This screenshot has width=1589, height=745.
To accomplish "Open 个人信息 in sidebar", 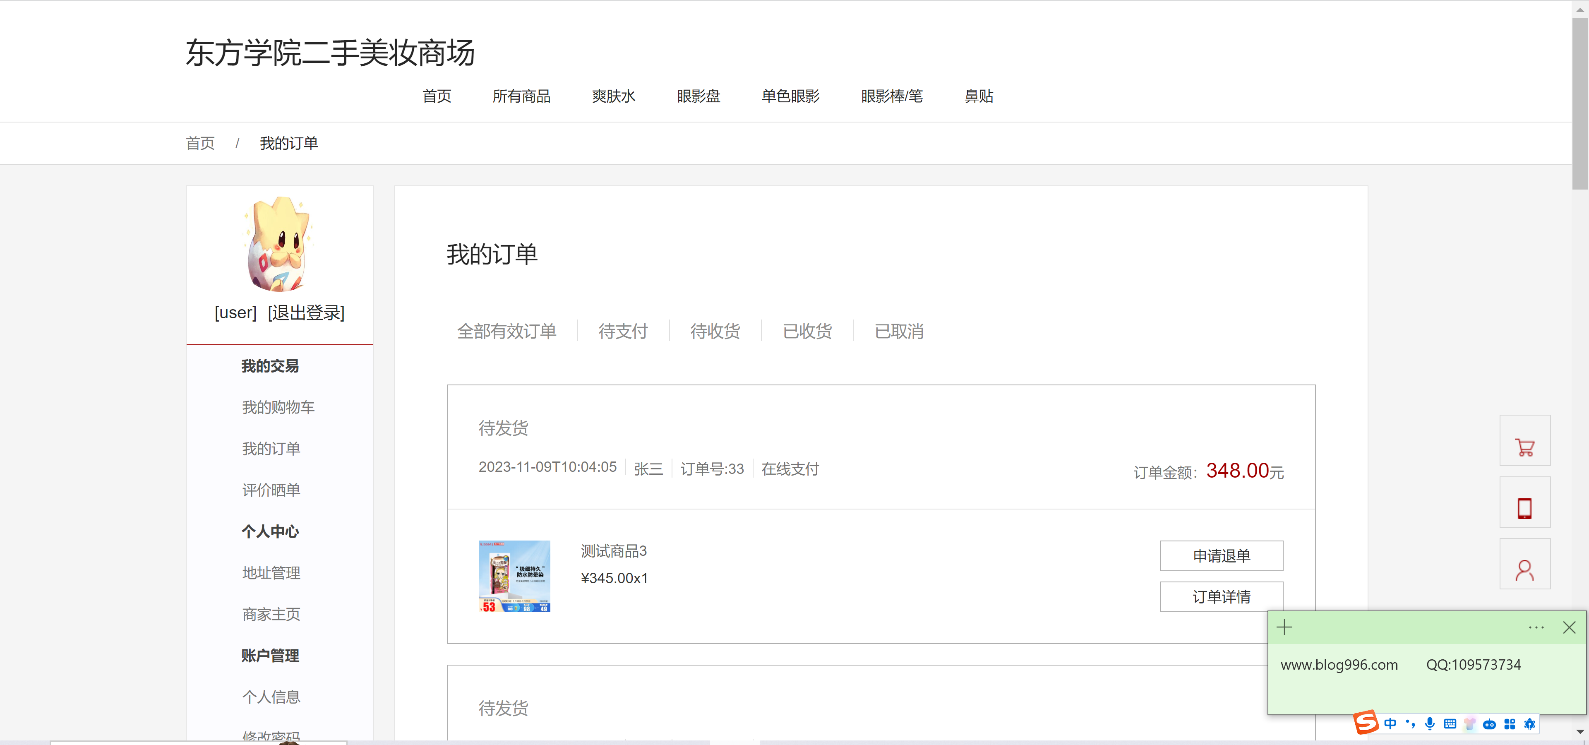I will 271,696.
